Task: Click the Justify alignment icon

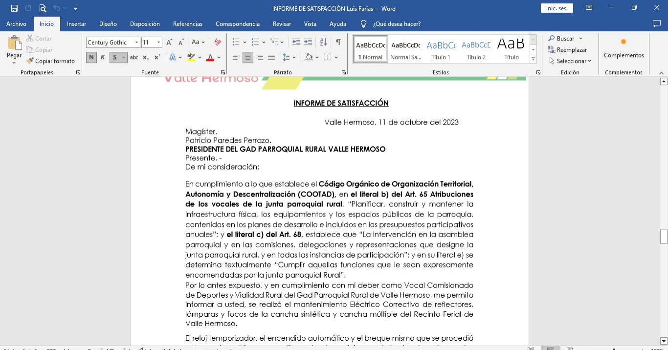Action: tap(271, 58)
